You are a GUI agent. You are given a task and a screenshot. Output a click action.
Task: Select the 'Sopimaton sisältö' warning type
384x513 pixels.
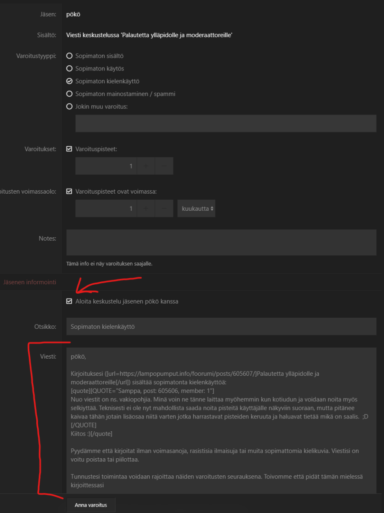(70, 56)
